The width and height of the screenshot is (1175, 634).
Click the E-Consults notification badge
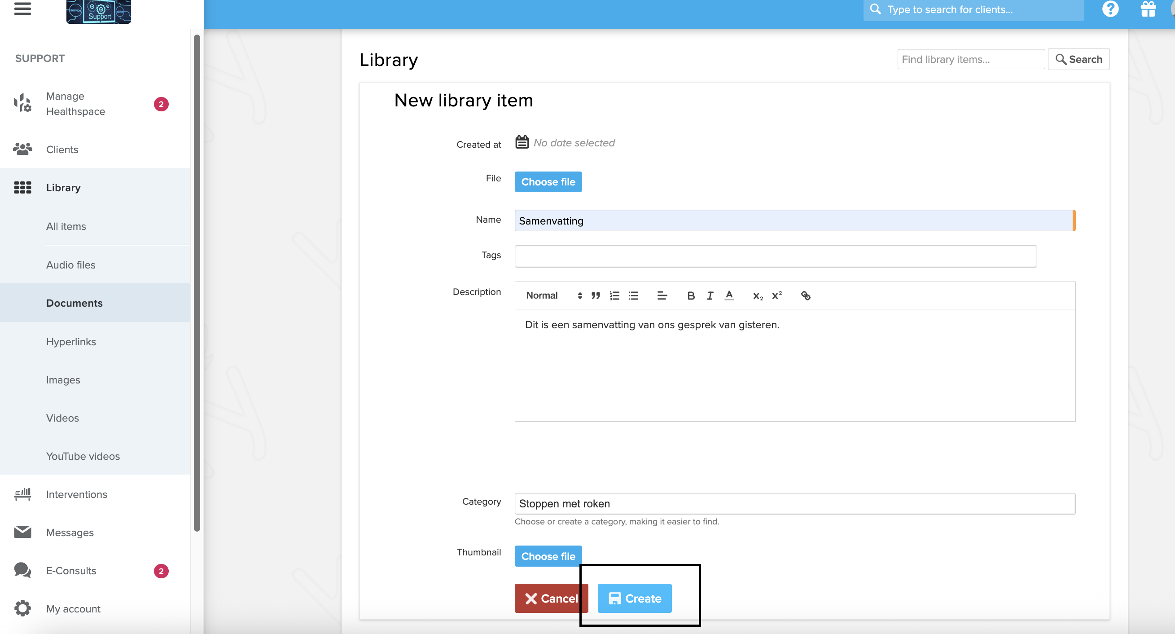coord(161,571)
